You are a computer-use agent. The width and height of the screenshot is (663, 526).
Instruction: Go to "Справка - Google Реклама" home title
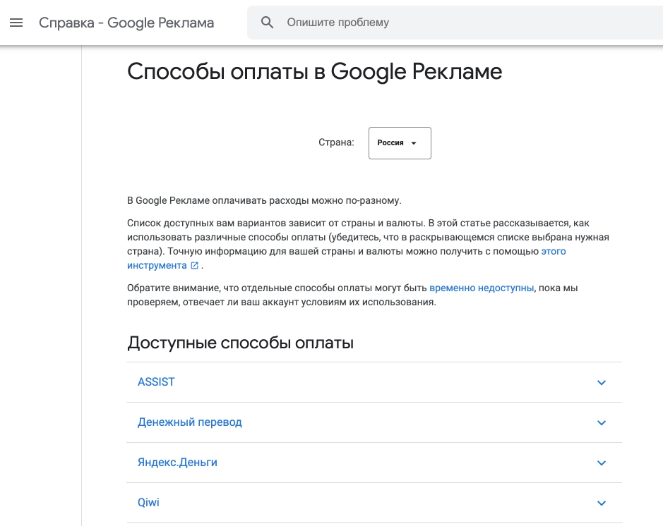(x=126, y=23)
